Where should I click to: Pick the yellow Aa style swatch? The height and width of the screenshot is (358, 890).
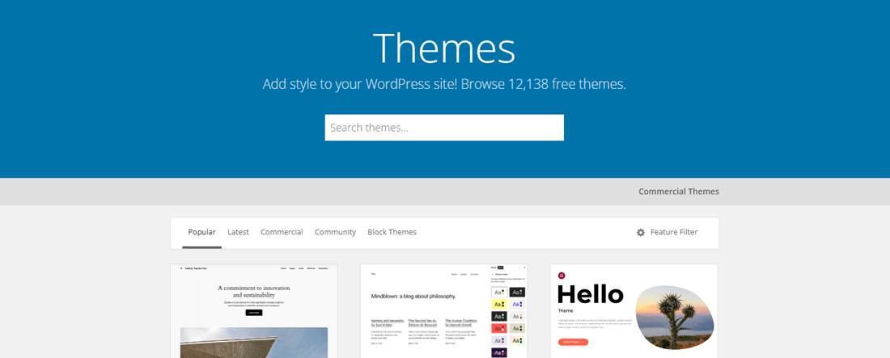point(500,304)
